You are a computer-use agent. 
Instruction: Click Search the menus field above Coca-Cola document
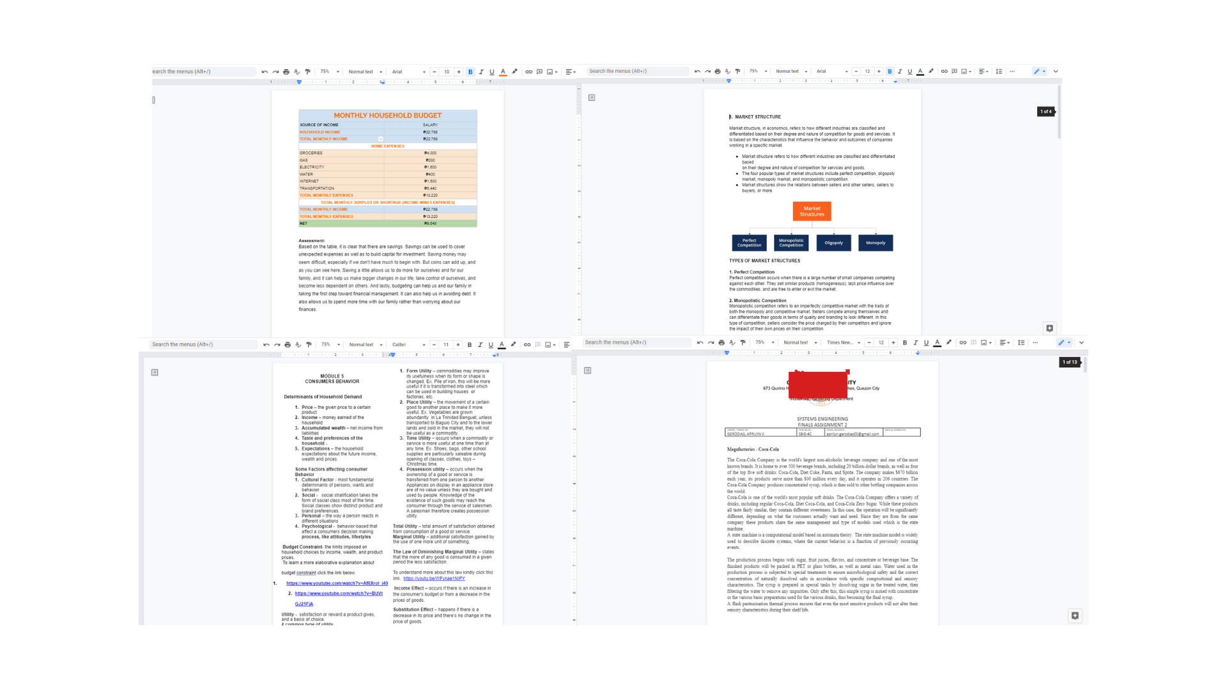(x=636, y=342)
